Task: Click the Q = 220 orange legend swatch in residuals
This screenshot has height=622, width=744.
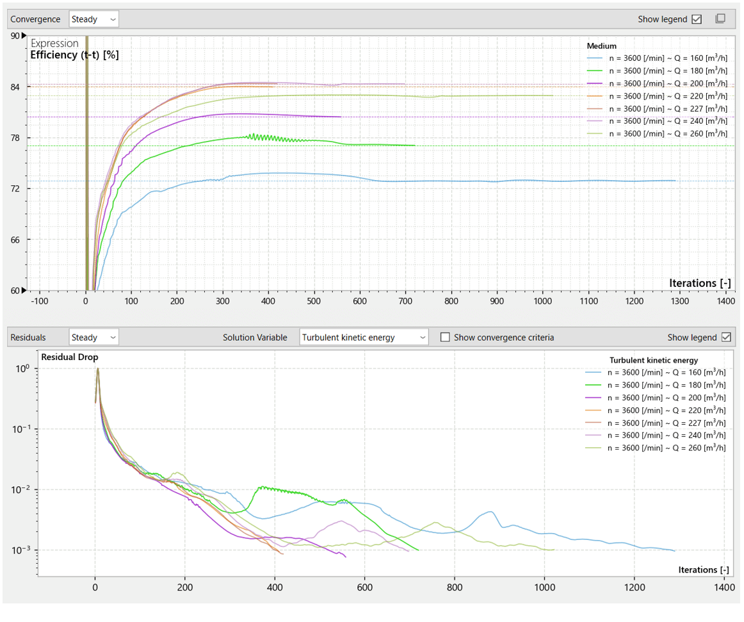Action: (593, 410)
